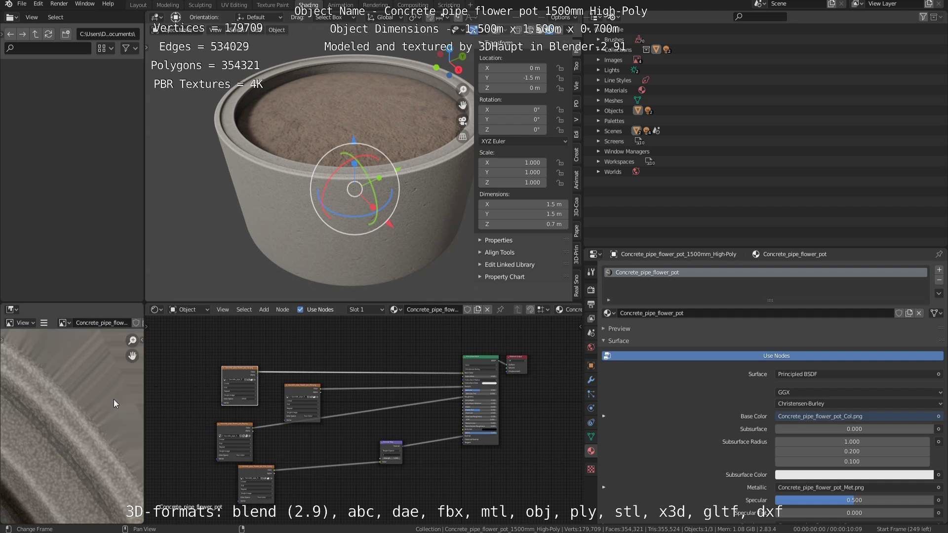Click the Subsurface 0.000 slider

coord(854,429)
